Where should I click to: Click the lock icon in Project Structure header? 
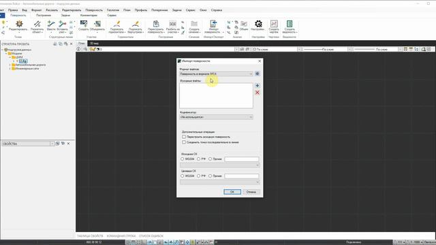point(55,44)
